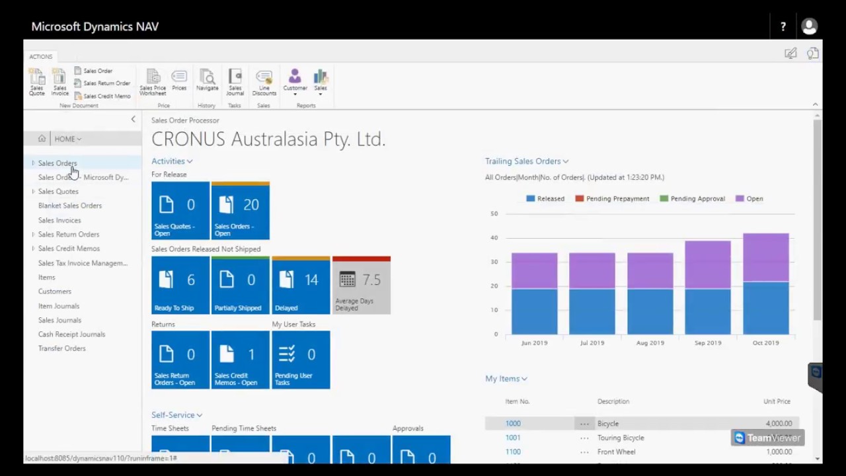Open Sales Return Orders - Open tile
Screen dimensions: 846x476
(180, 360)
